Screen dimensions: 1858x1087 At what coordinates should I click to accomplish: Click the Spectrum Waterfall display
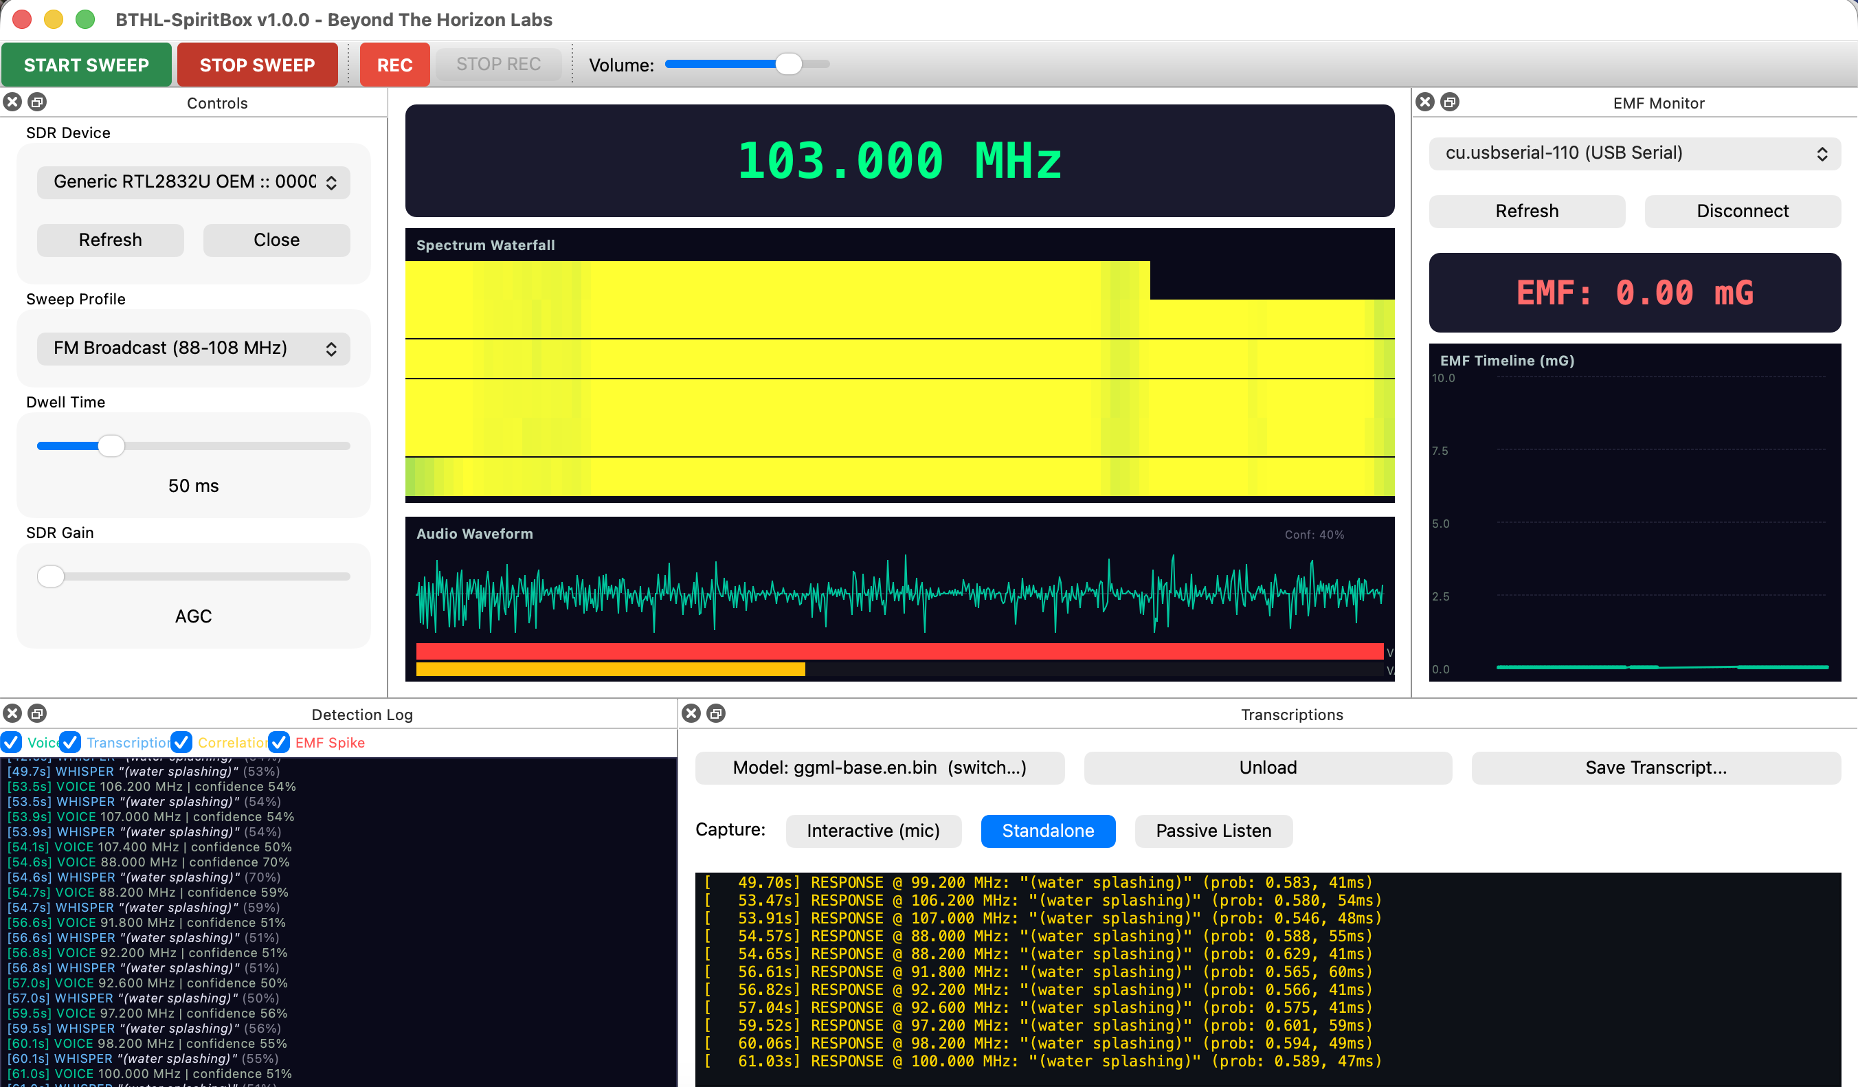(899, 366)
